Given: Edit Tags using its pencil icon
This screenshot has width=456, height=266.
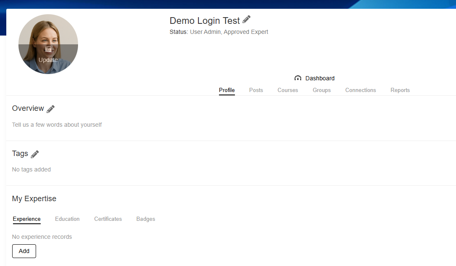Looking at the screenshot, I should [x=35, y=154].
